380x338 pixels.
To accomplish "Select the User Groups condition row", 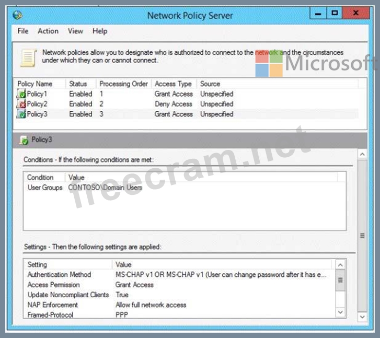I will 185,188.
